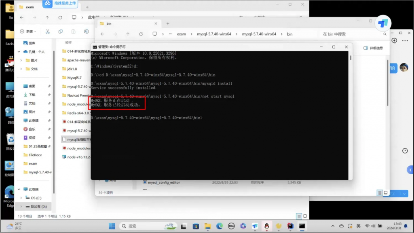This screenshot has width=414, height=233.
Task: Expand the OS (C:) drive node
Action: coord(21,198)
